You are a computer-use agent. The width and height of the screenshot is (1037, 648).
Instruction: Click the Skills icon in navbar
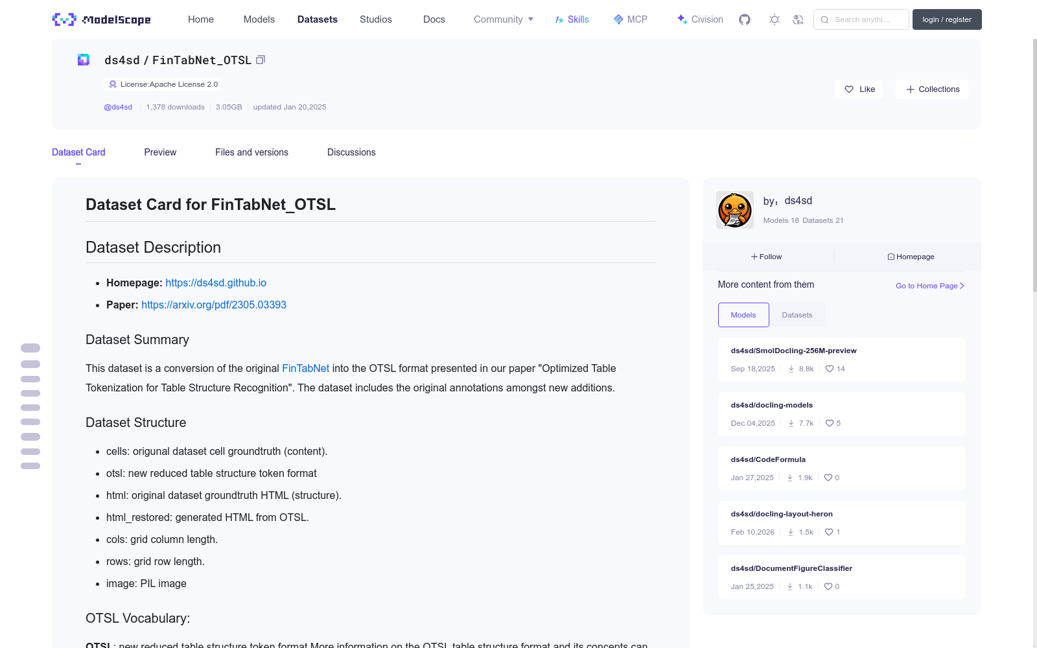coord(559,19)
